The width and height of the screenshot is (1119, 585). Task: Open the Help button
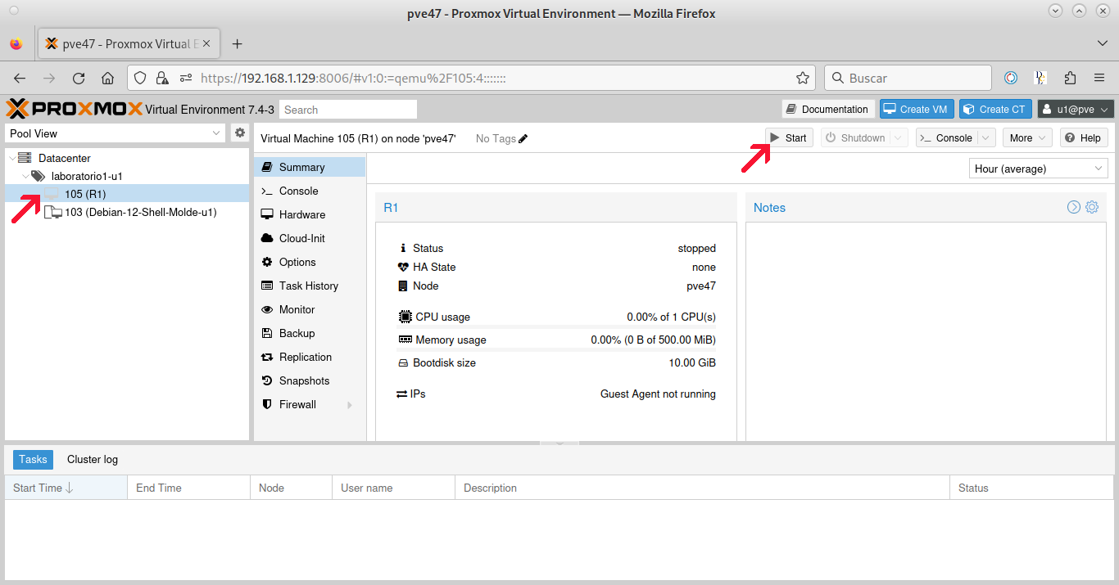(1084, 137)
